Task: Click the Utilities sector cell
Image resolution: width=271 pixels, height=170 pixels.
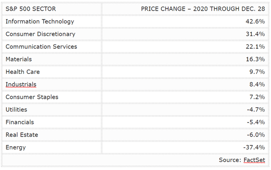Action: pyautogui.click(x=17, y=110)
